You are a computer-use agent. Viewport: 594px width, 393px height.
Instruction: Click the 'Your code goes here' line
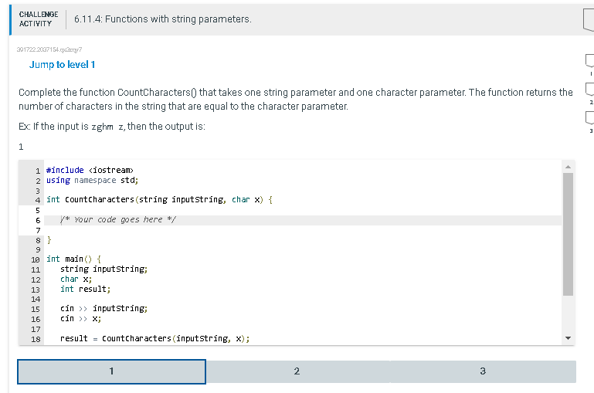[303, 220]
